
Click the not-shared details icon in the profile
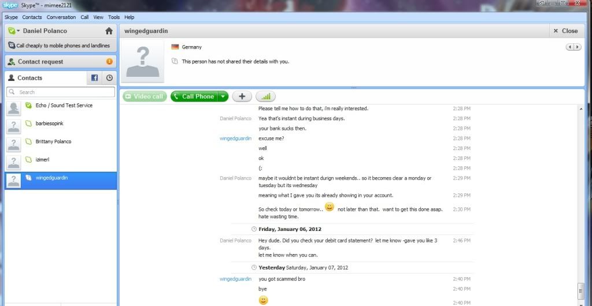175,61
